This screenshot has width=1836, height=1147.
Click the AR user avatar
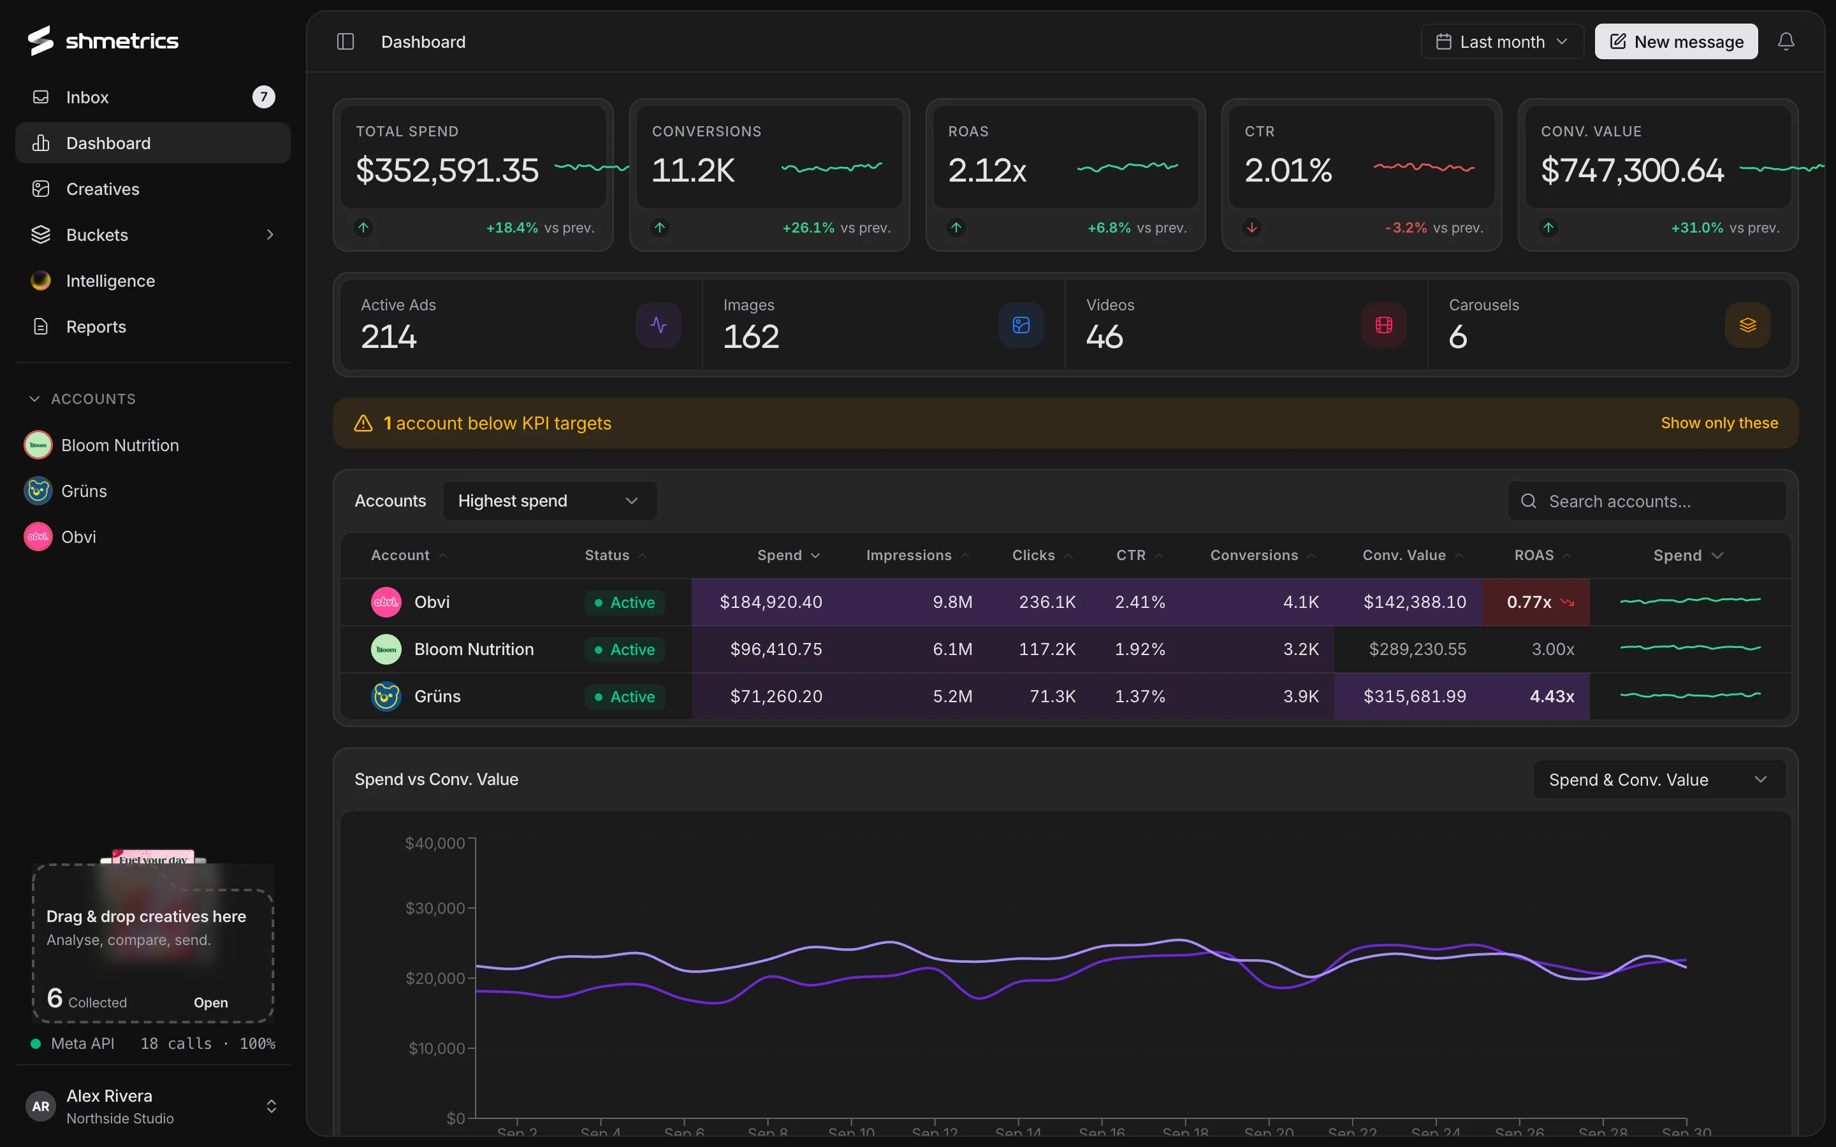(41, 1106)
